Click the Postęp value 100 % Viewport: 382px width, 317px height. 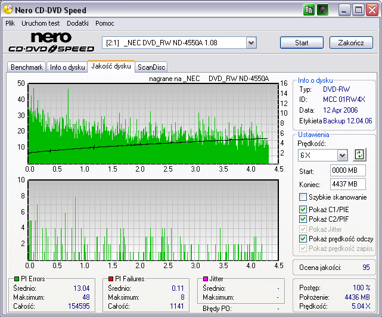pyautogui.click(x=362, y=288)
